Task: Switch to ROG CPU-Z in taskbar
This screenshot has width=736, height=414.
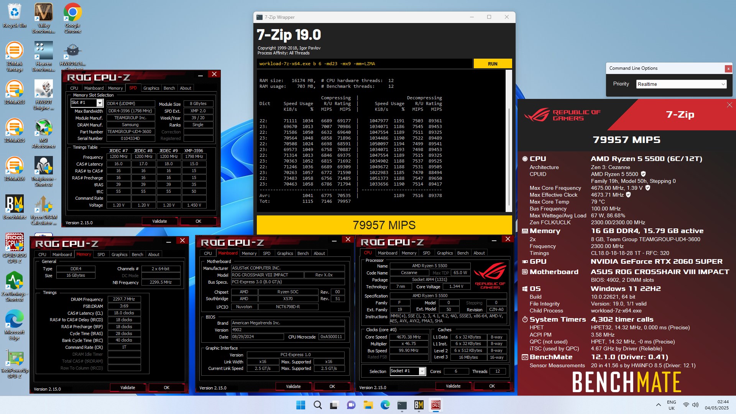Action: pyautogui.click(x=435, y=405)
